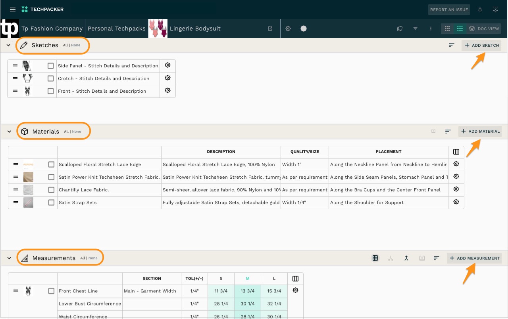The width and height of the screenshot is (508, 319).
Task: Check the Side Panel sketch checkbox
Action: [x=50, y=66]
